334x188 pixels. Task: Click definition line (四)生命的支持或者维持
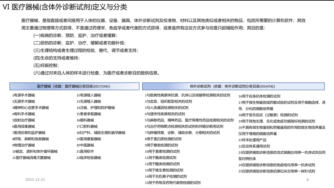[x=57, y=58]
